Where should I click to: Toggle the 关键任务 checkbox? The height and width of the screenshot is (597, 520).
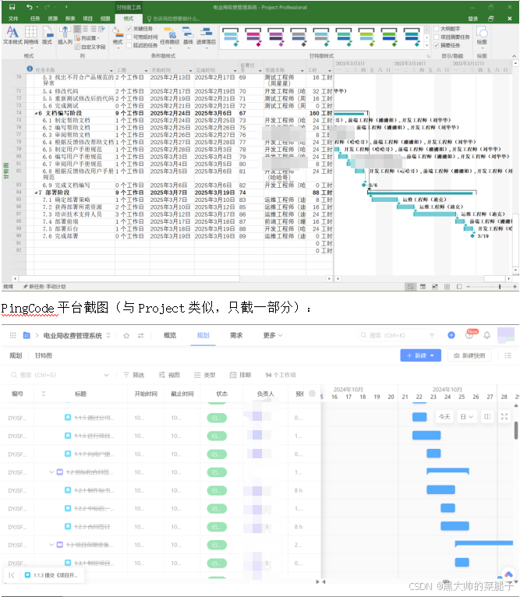coord(129,29)
